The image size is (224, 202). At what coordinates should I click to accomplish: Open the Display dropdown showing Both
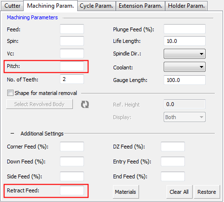point(184,117)
